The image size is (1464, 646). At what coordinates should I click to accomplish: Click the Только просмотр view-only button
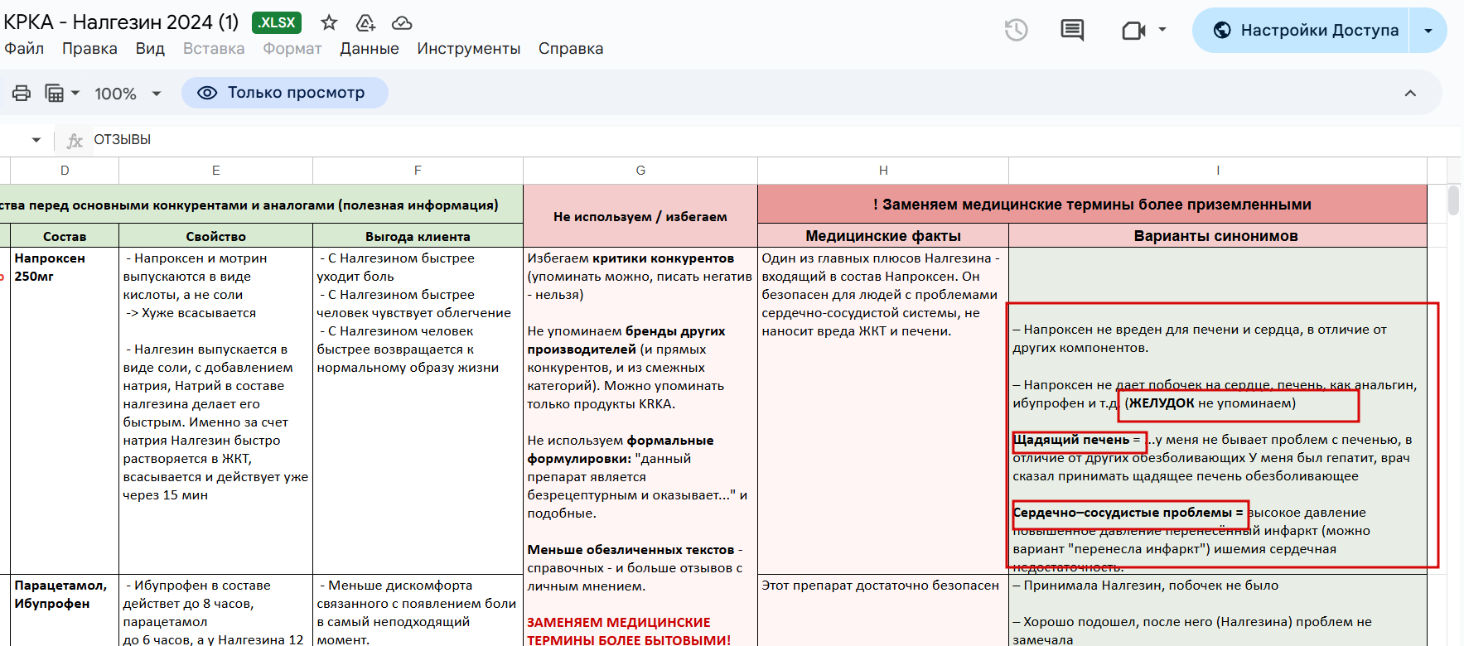285,93
